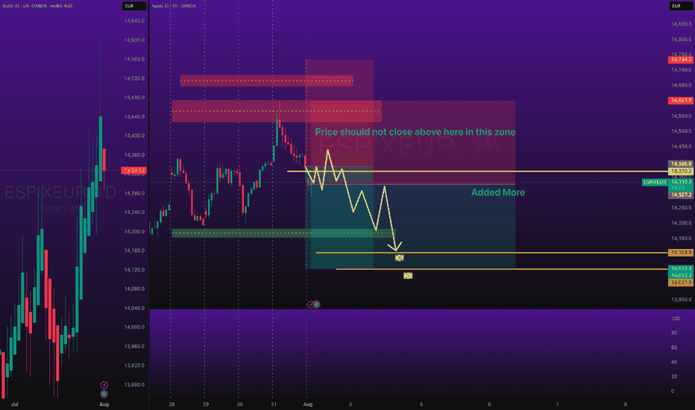Click the round green event icon on the daily chart
695x410 pixels.
click(104, 394)
